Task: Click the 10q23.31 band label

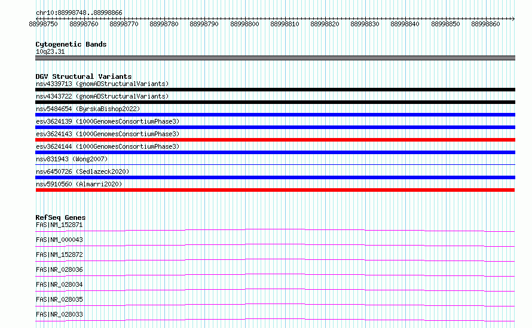Action: (x=50, y=51)
